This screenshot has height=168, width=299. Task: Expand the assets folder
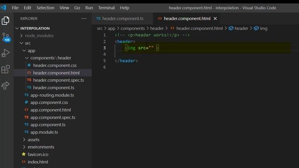(33, 140)
